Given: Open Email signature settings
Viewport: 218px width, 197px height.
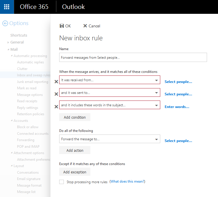Looking at the screenshot, I should (x=29, y=179).
